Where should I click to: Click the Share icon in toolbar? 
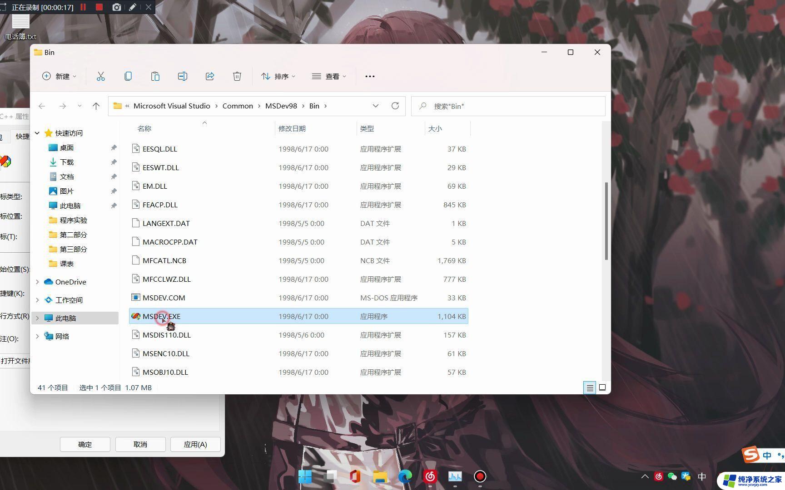tap(210, 76)
